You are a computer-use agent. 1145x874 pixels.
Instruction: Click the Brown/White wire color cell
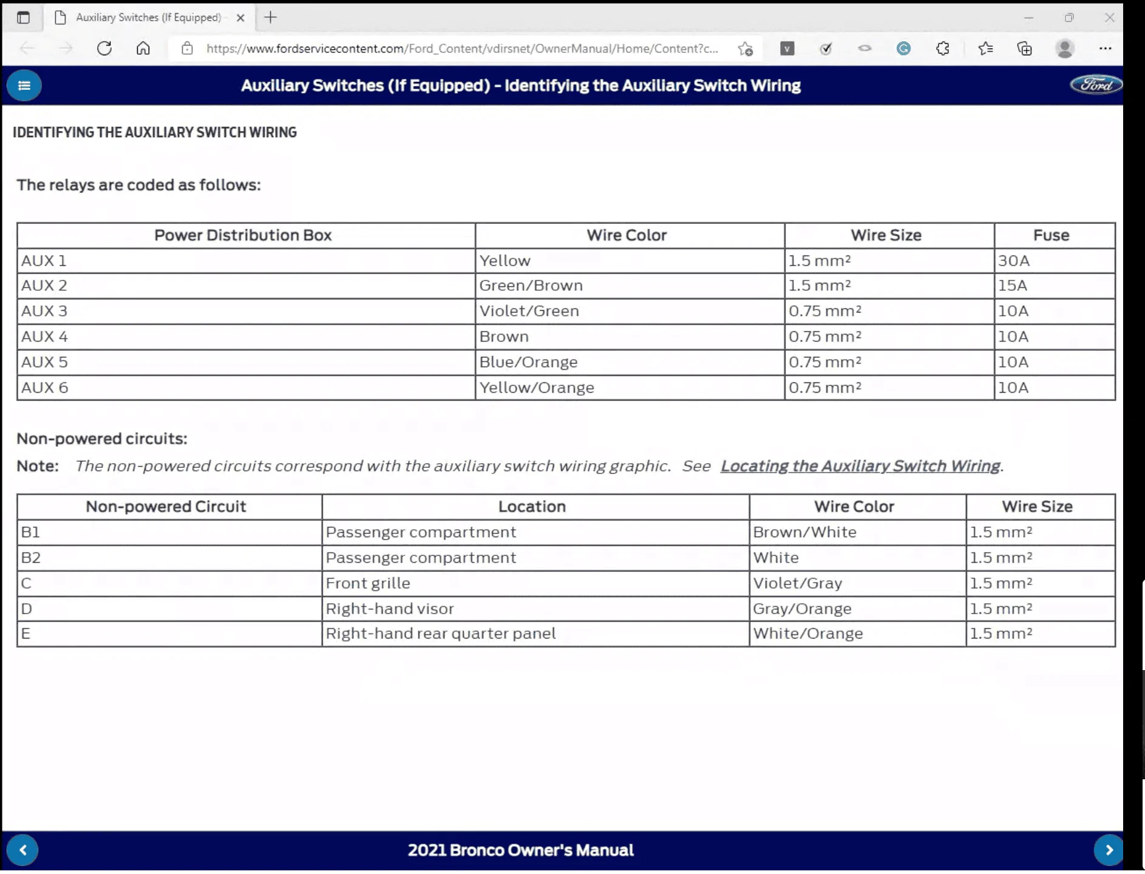tap(858, 532)
